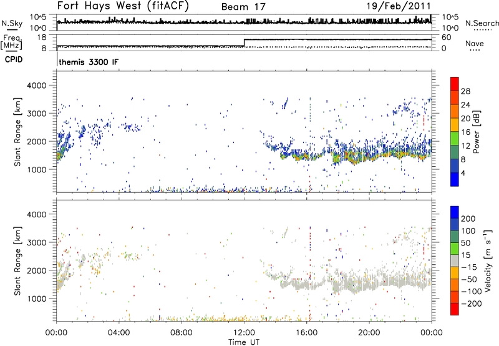This screenshot has width=499, height=346.
Task: Click the plot title "Fort Hays West (fitACF)"
Action: click(123, 6)
